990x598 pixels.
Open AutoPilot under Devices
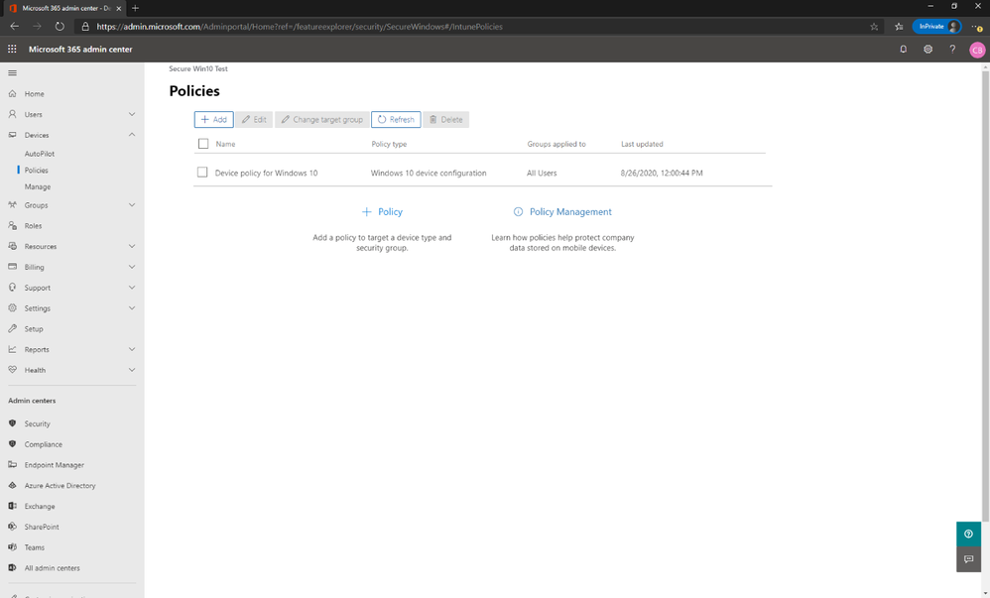(39, 154)
